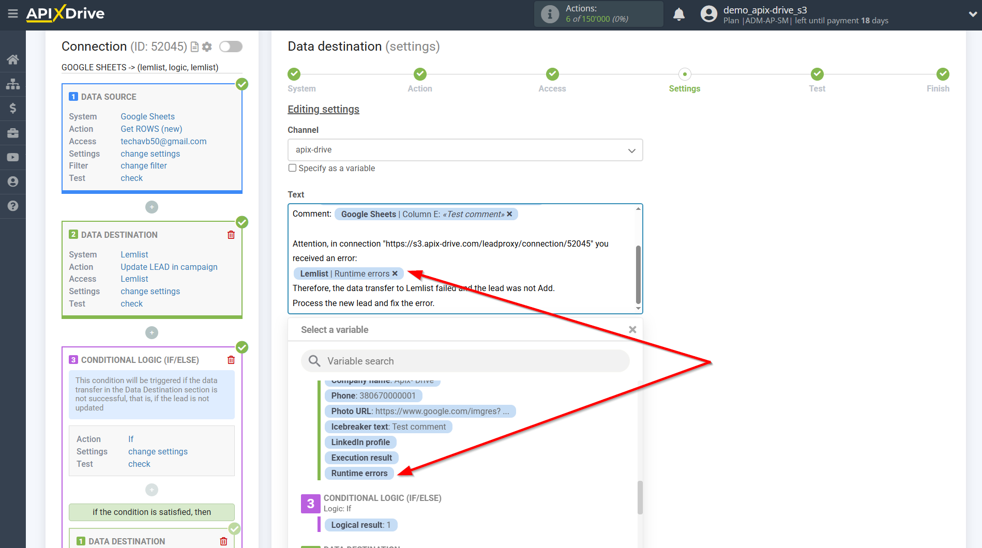982x548 pixels.
Task: Click text area scroll up arrow
Action: (x=638, y=208)
